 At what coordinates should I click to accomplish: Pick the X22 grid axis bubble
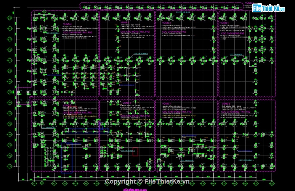(272, 184)
